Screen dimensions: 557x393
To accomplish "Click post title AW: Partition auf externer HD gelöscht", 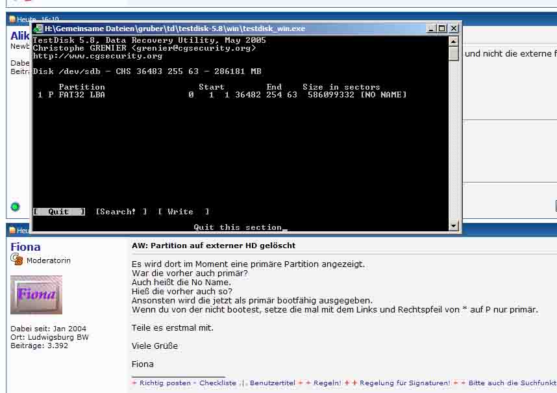I will tap(214, 246).
